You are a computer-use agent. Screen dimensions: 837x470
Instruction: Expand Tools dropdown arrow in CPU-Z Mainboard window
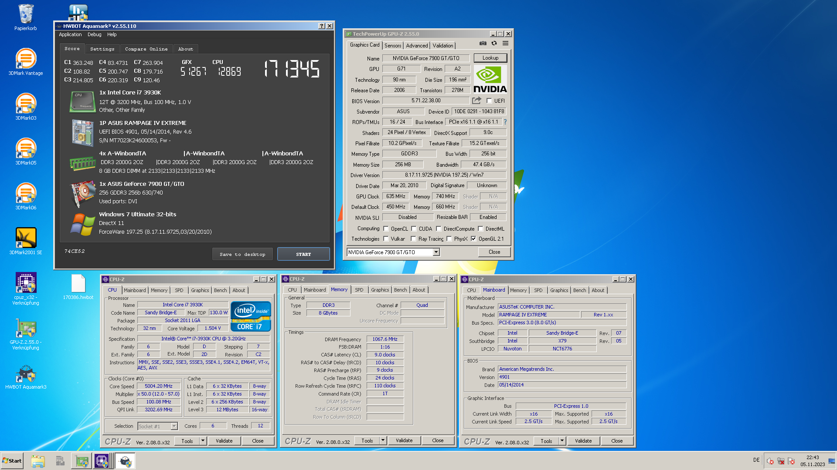click(562, 441)
